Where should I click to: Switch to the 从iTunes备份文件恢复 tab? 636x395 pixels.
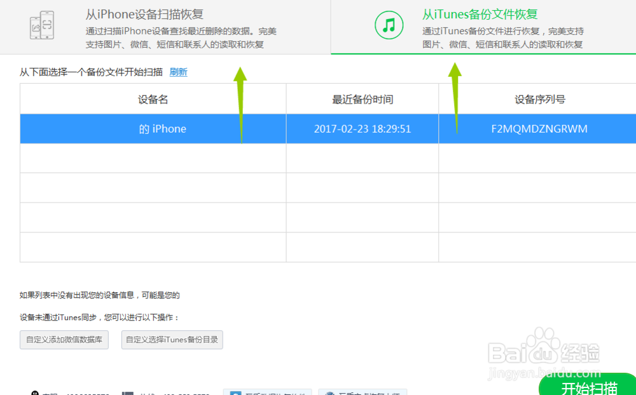(483, 27)
